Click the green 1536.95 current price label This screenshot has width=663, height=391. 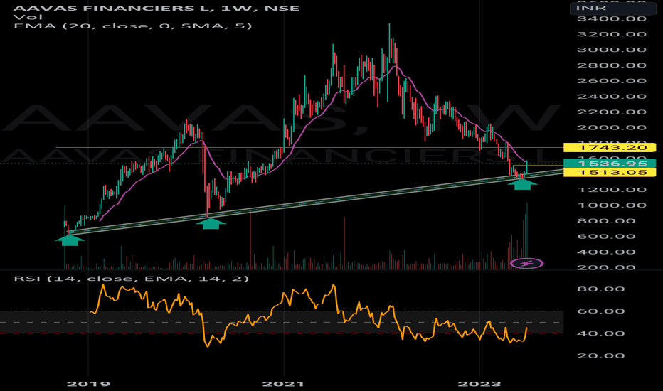[x=610, y=164]
